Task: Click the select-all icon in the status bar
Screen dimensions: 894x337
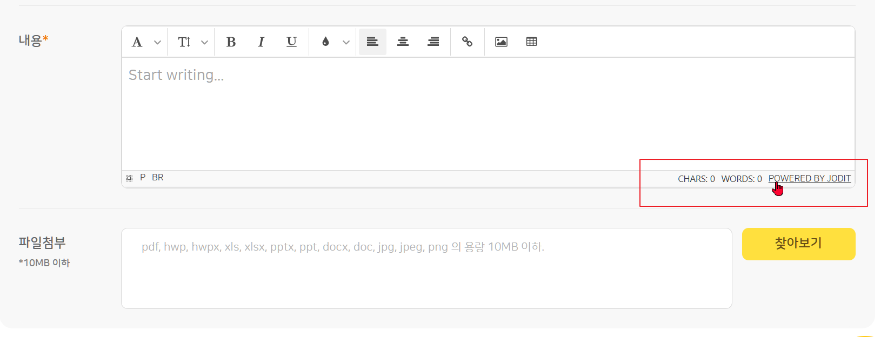Action: coord(129,178)
